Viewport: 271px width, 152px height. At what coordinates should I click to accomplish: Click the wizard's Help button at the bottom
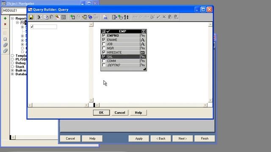92,138
